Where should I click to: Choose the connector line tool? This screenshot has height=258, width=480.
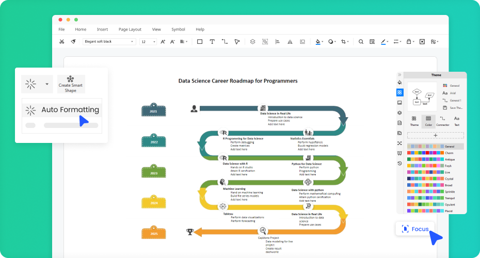(x=225, y=42)
